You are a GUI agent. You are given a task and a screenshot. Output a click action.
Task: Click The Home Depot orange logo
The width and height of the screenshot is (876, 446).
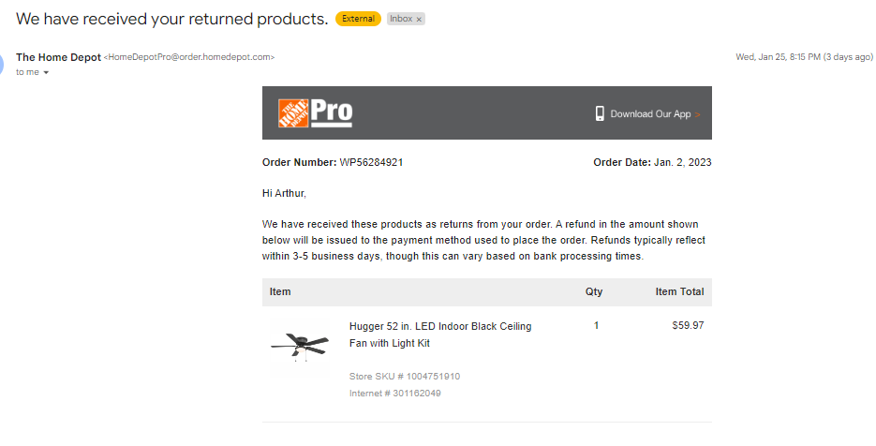(293, 112)
